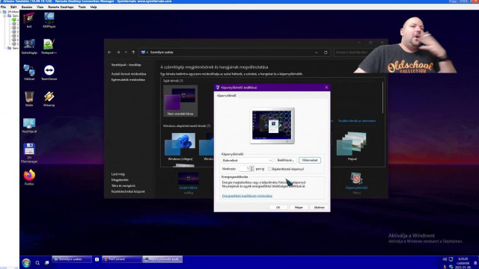The image size is (479, 269).
Task: Click the Alkalmaz button
Action: tap(319, 208)
